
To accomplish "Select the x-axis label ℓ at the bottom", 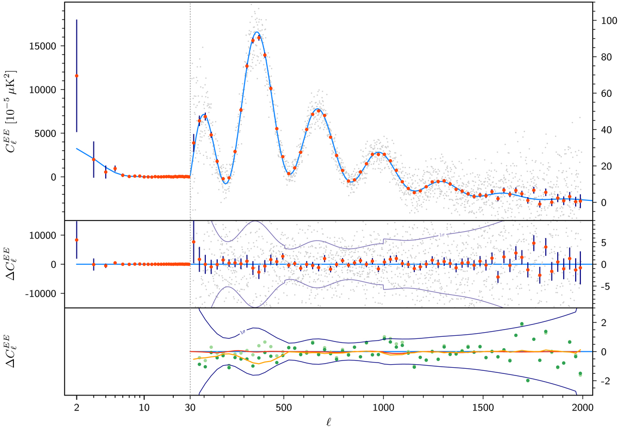I will 328,420.
